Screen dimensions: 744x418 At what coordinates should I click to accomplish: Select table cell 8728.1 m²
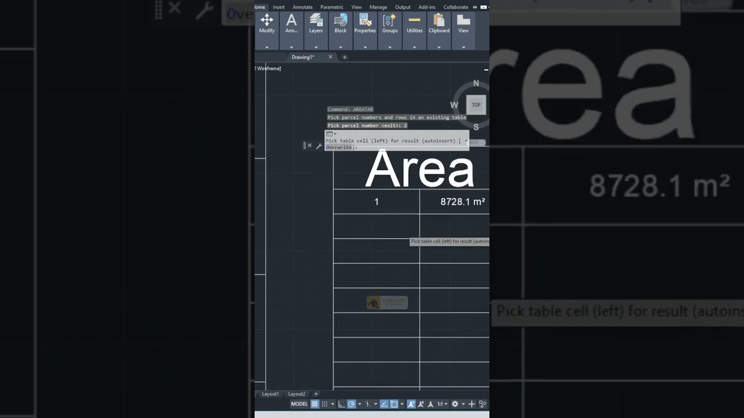[455, 201]
